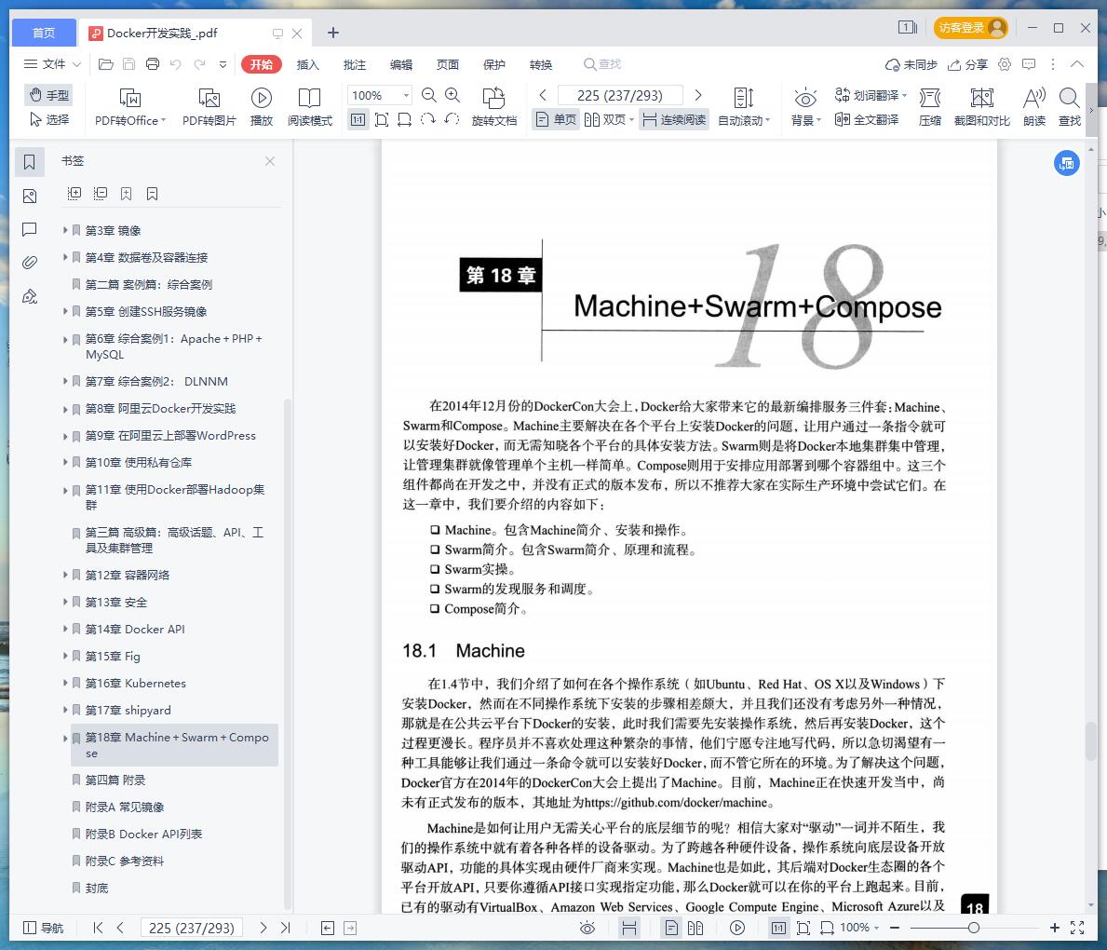Expand the 第14章 Docker API bookmark
Viewport: 1107px width, 950px height.
pos(65,629)
